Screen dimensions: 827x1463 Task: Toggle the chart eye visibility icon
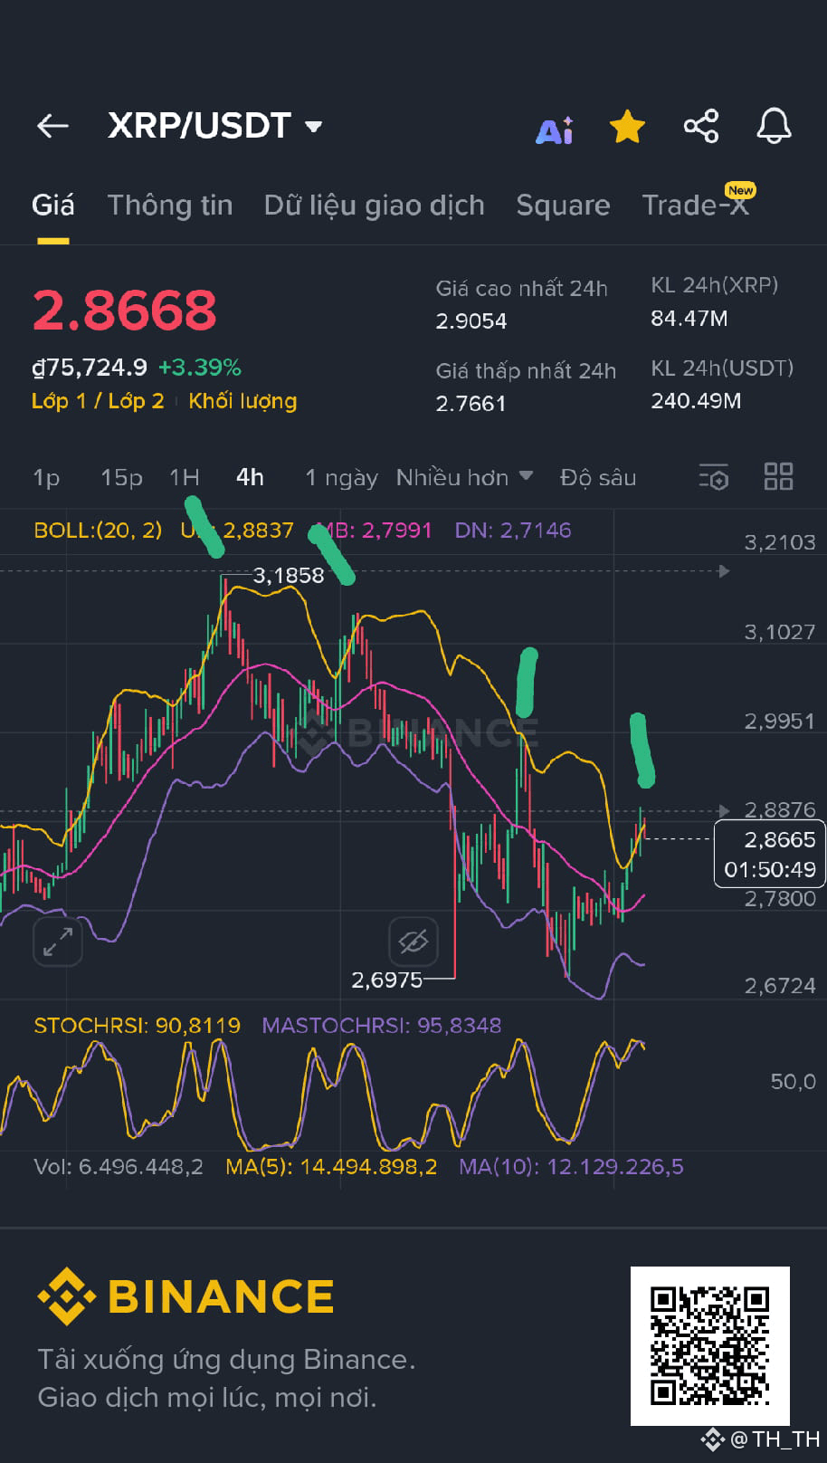413,942
